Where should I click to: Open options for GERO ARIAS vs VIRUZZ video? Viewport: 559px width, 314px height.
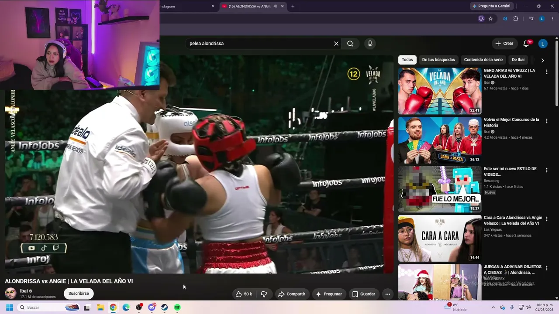pyautogui.click(x=546, y=72)
